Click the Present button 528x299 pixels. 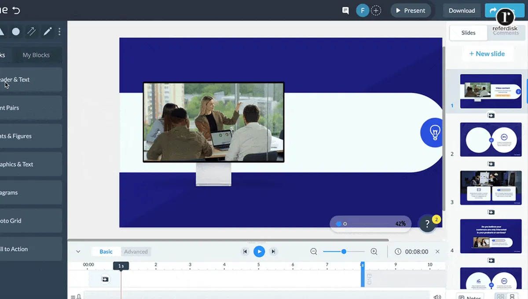click(411, 10)
